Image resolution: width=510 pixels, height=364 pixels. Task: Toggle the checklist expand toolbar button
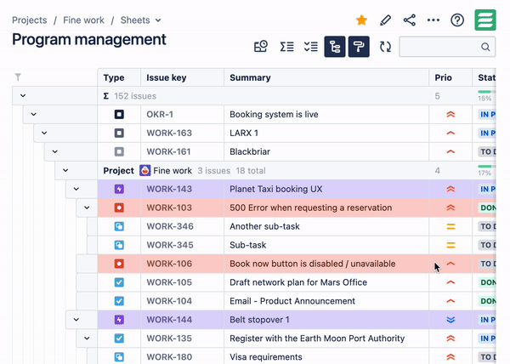pyautogui.click(x=310, y=48)
